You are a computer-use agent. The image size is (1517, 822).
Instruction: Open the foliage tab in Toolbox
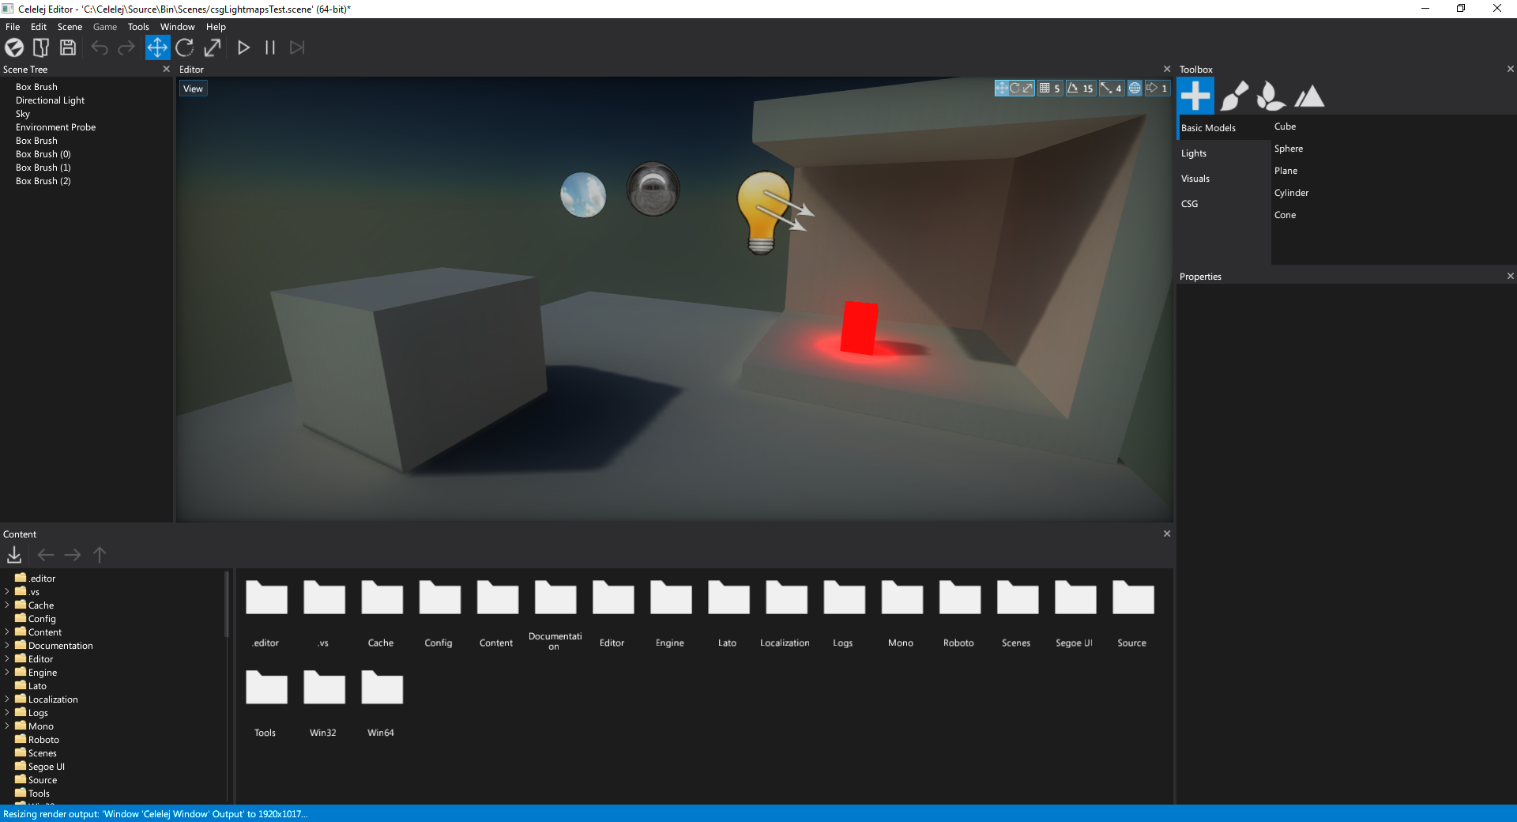pyautogui.click(x=1271, y=96)
